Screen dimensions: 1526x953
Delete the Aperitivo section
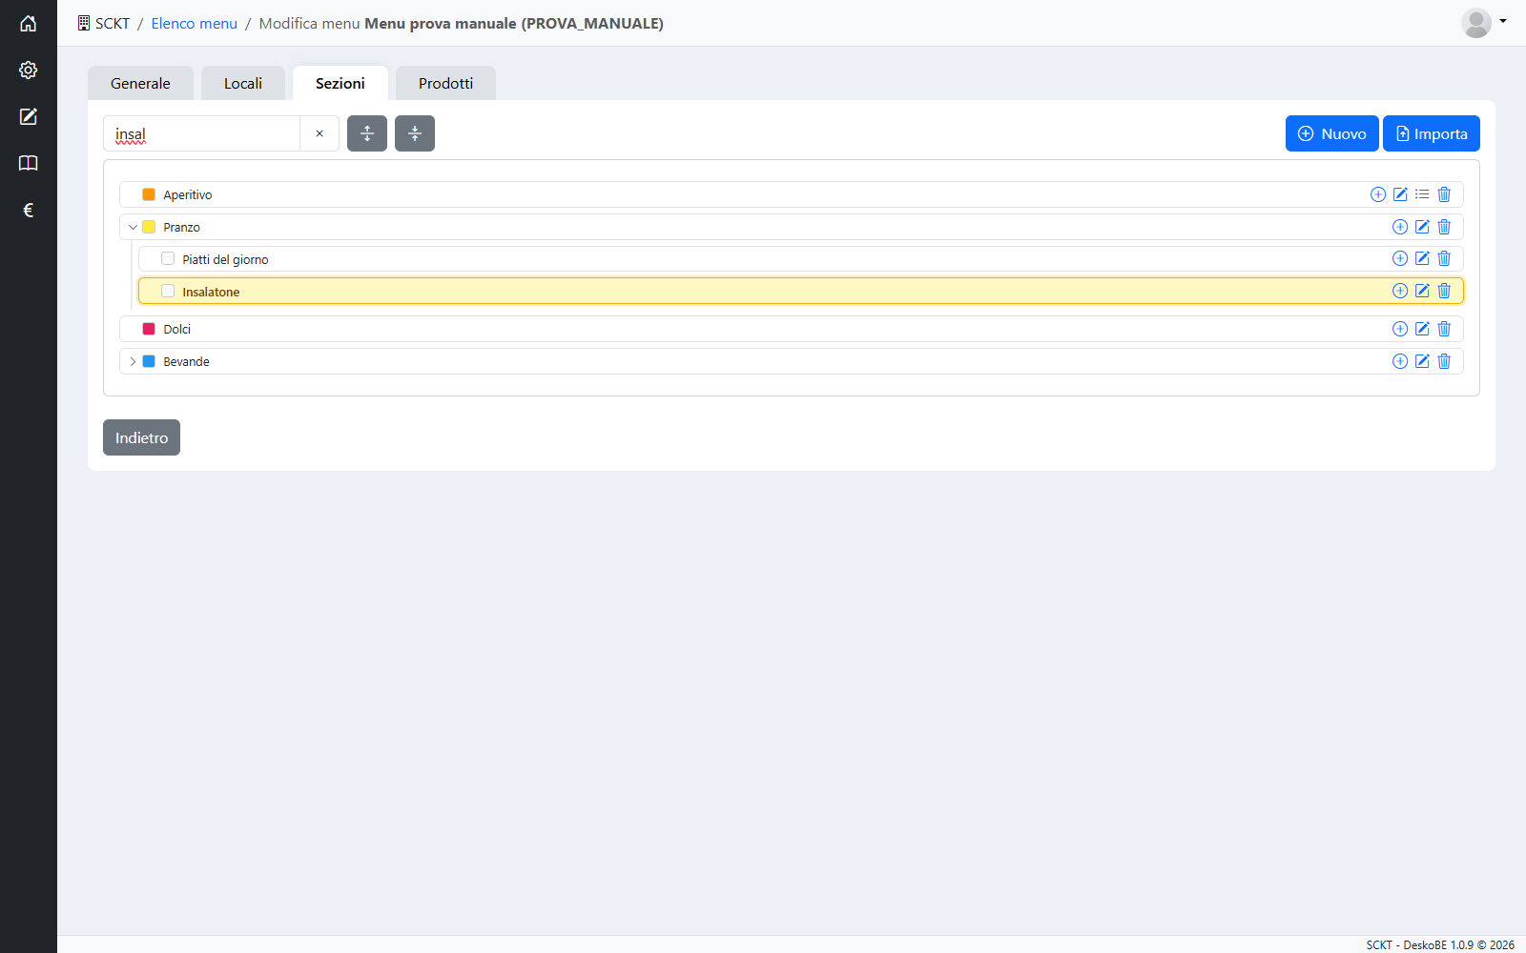coord(1444,194)
